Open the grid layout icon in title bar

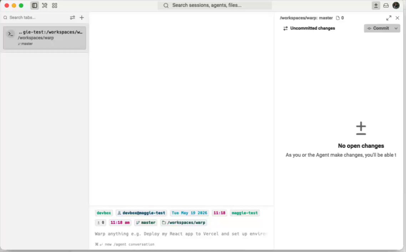point(54,5)
